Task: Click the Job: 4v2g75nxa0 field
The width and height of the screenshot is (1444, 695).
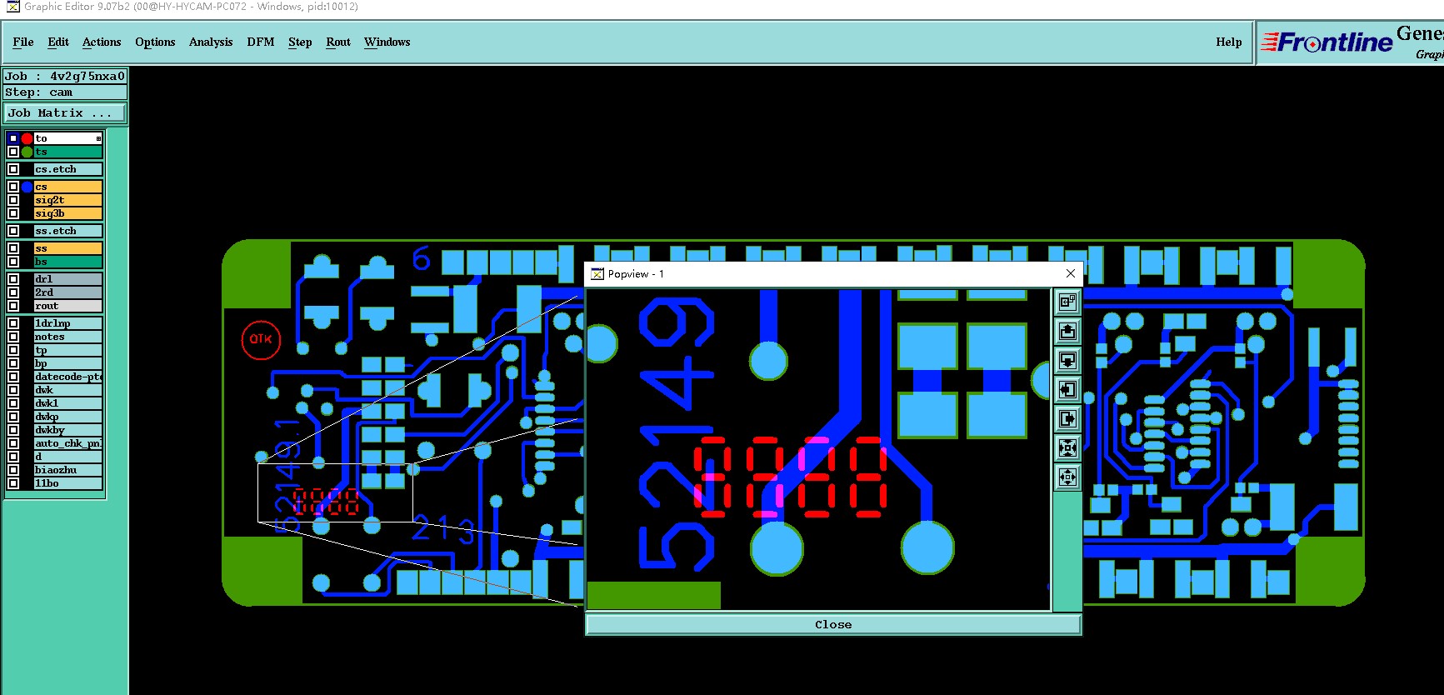Action: (65, 76)
